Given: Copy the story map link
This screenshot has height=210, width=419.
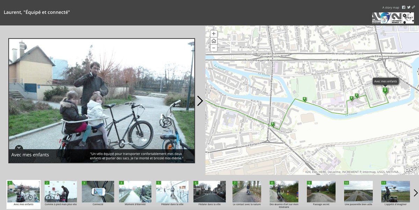Looking at the screenshot, I should point(413,7).
